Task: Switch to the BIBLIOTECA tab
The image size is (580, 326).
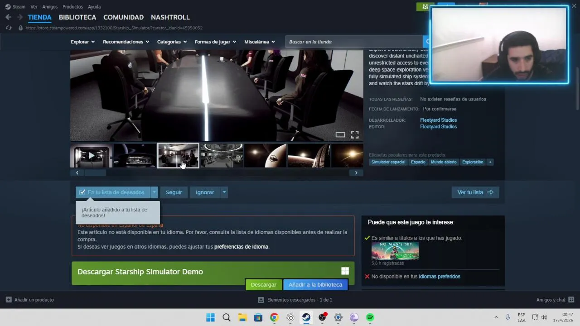Action: point(77,17)
